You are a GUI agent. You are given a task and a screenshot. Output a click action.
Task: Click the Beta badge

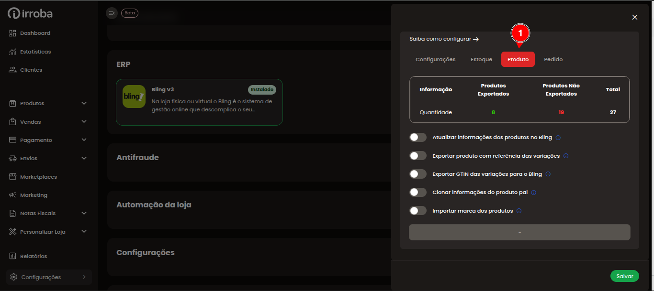[x=130, y=13]
